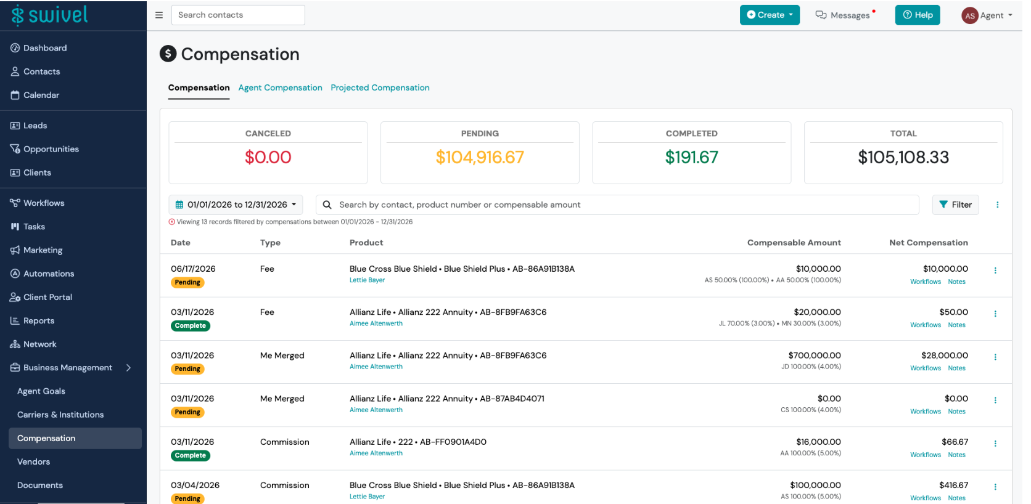Open Documents submenu item
1031x504 pixels.
[x=40, y=485]
